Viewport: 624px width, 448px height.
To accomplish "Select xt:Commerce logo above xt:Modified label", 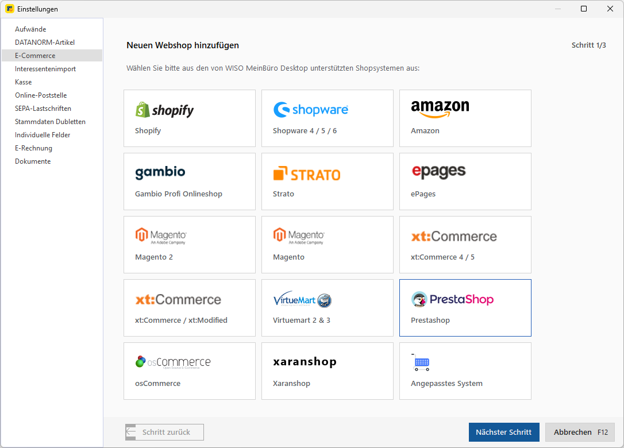I will pyautogui.click(x=178, y=300).
